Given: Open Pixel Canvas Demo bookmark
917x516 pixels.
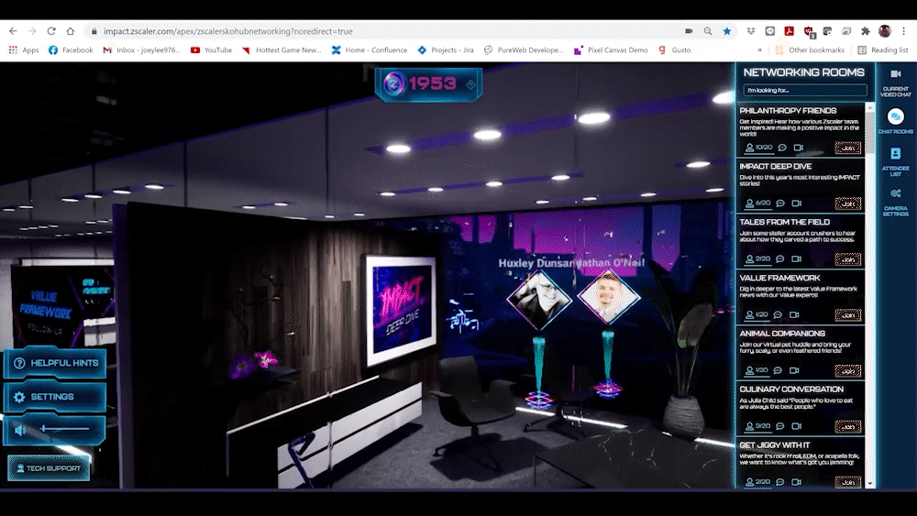Looking at the screenshot, I should tap(611, 50).
